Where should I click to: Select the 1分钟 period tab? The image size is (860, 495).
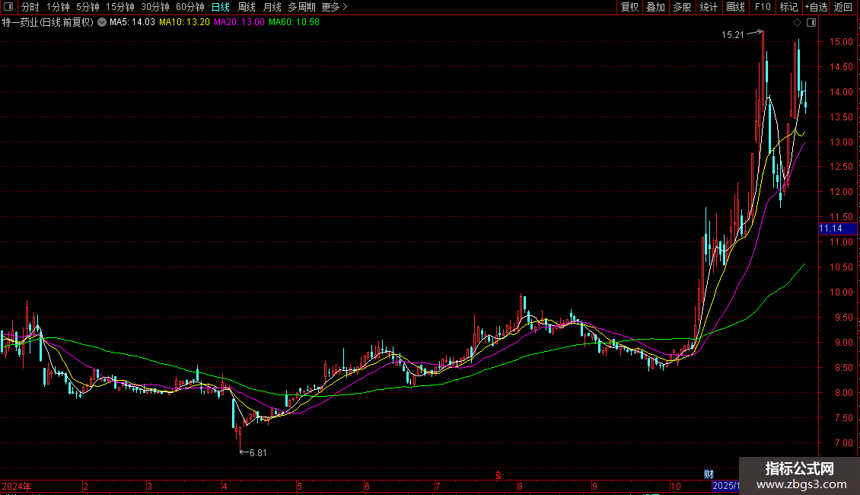point(58,7)
